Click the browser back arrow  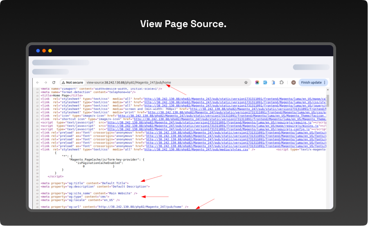pos(38,82)
